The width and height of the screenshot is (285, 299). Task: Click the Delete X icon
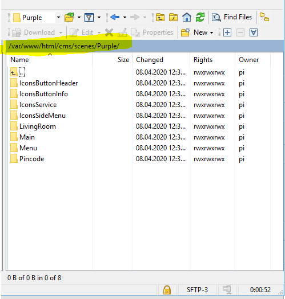click(109, 32)
